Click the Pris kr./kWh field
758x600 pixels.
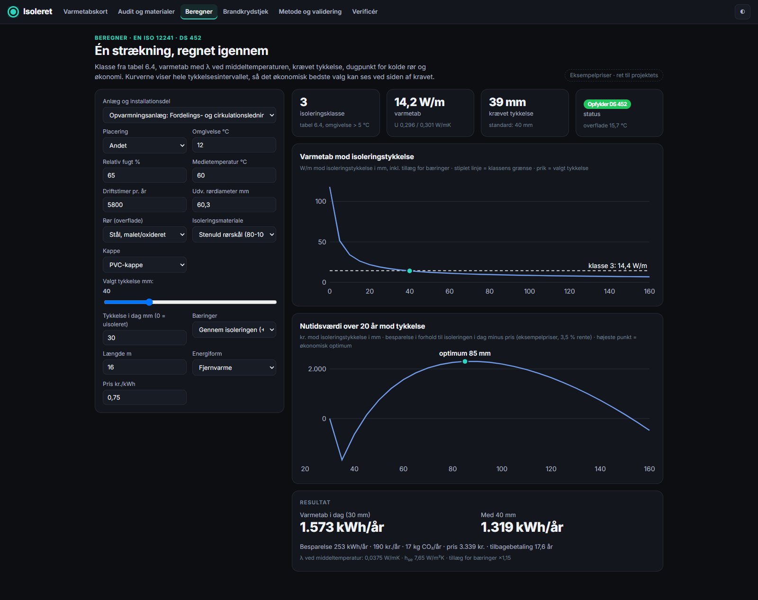pos(144,397)
